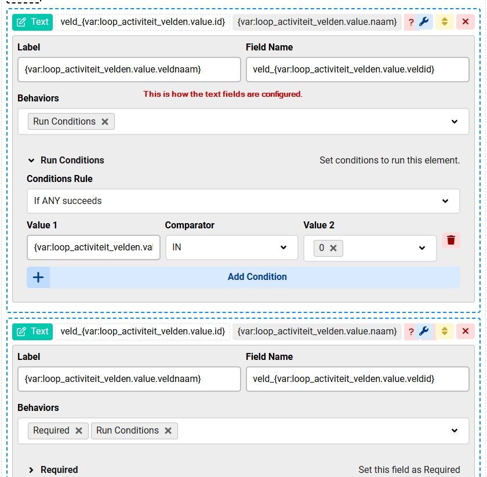The width and height of the screenshot is (487, 477).
Task: Click the green Text button of the first element
Action: 32,22
